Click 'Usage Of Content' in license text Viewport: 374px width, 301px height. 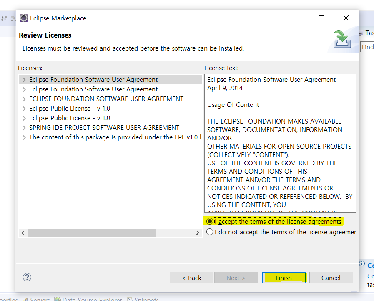click(233, 105)
